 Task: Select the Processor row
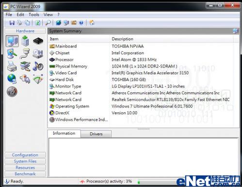click(141, 59)
